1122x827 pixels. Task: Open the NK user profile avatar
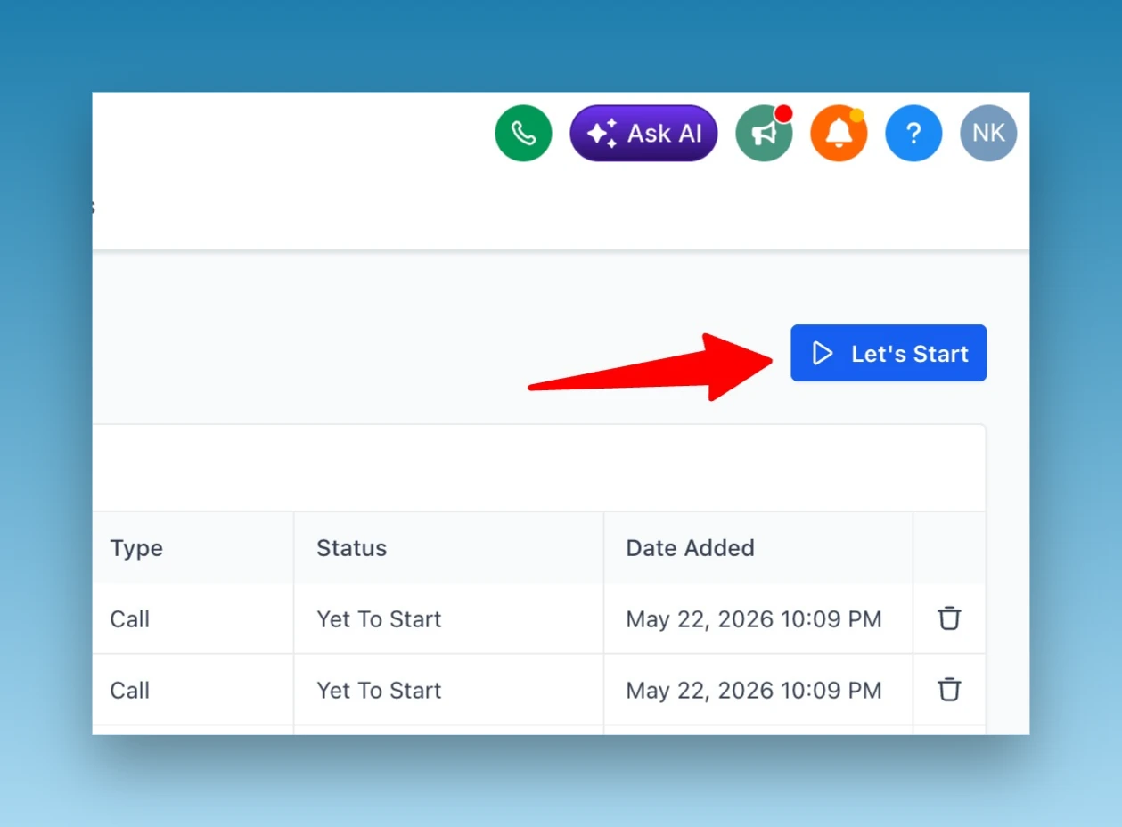pos(988,134)
